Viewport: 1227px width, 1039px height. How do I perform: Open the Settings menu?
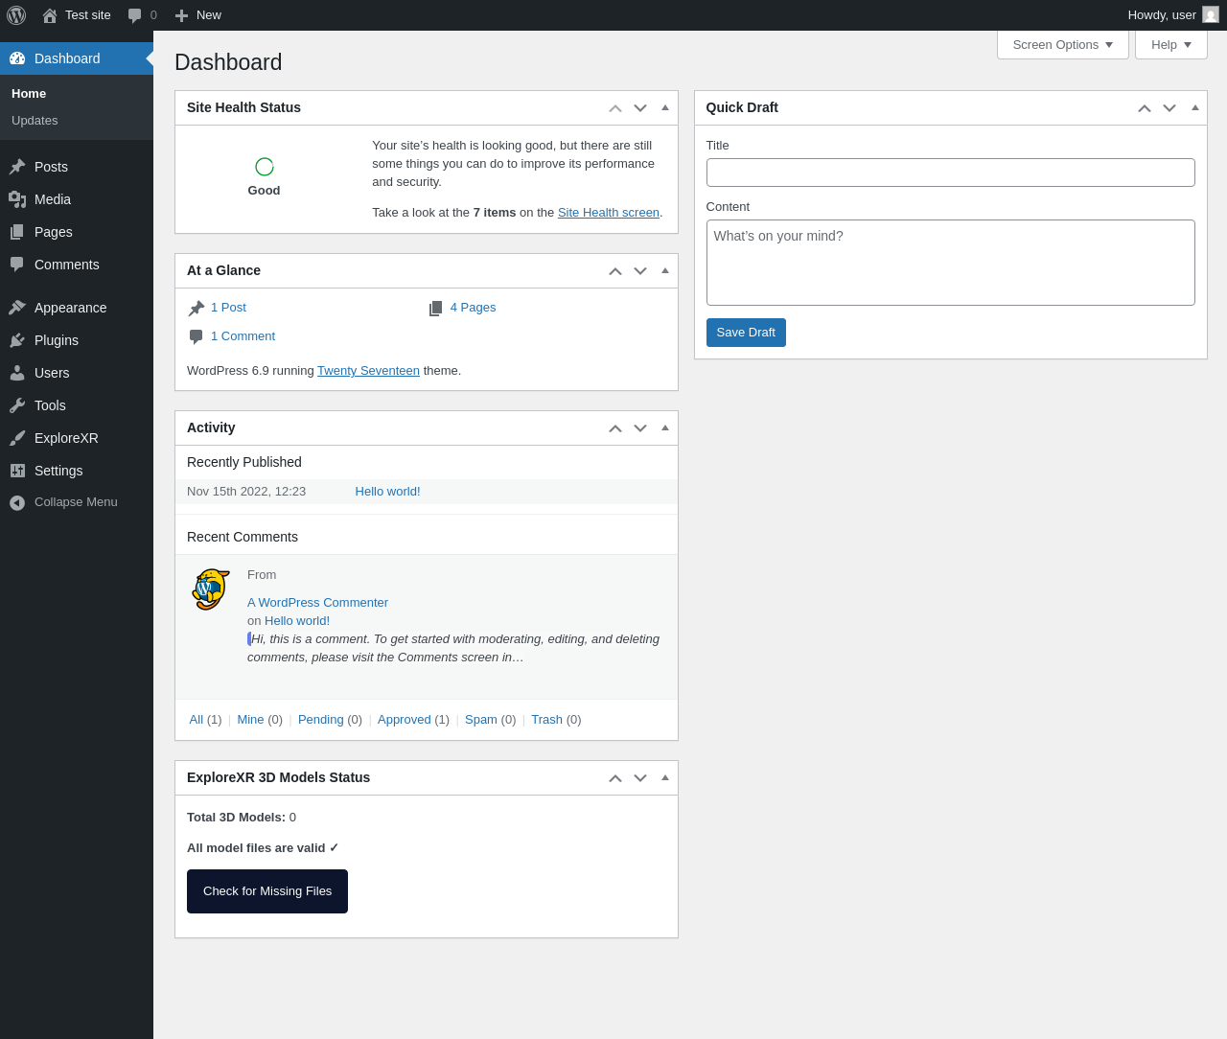[77, 471]
